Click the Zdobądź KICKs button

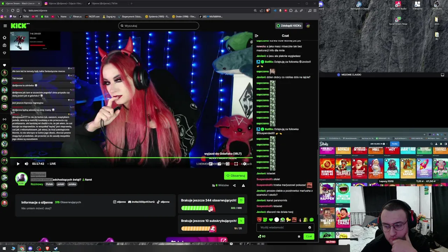point(289,26)
